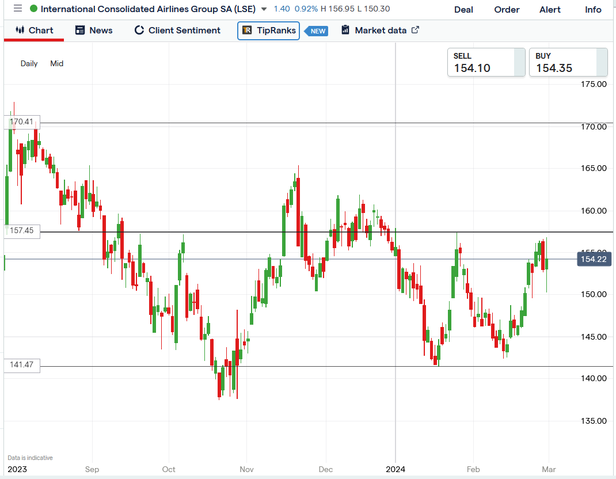Click the 2024 label on time axis
This screenshot has height=479, width=616.
[395, 469]
